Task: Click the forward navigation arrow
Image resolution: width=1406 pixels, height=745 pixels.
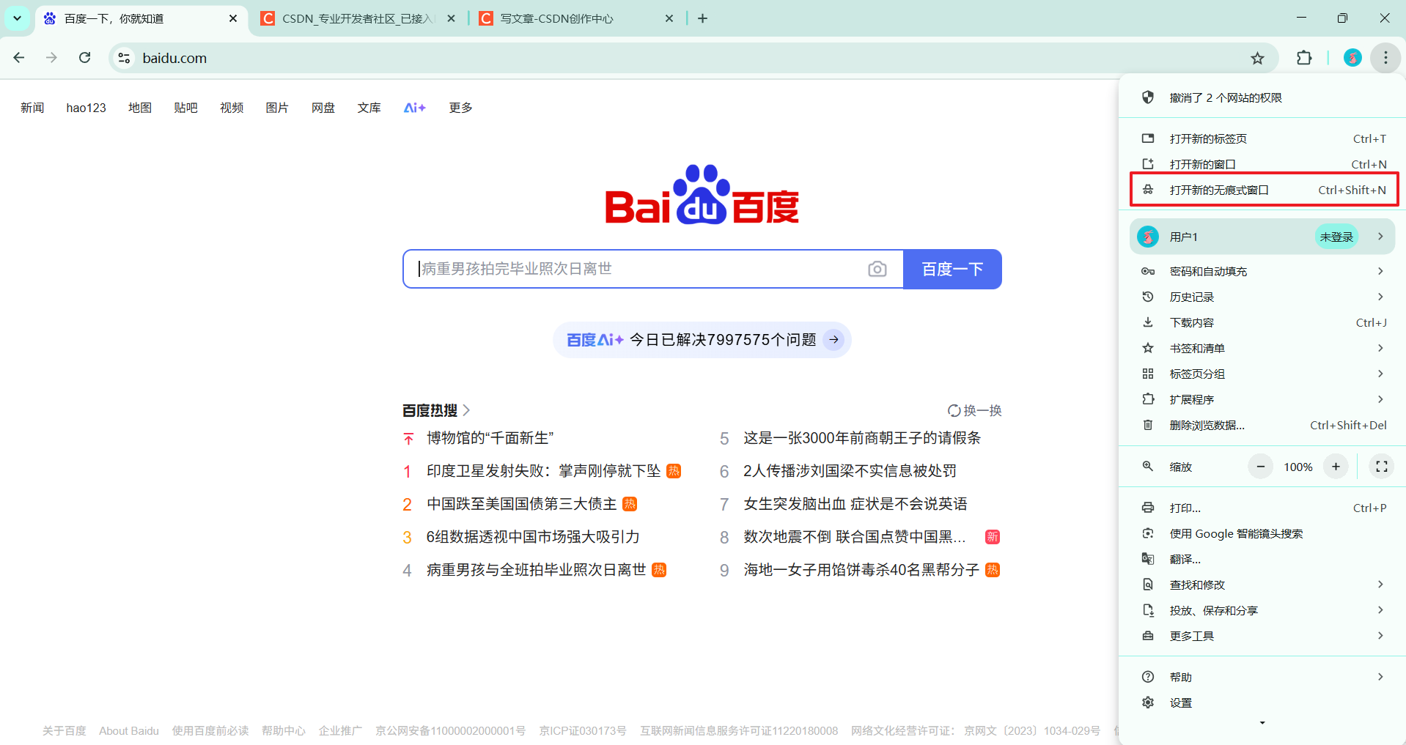Action: (51, 58)
